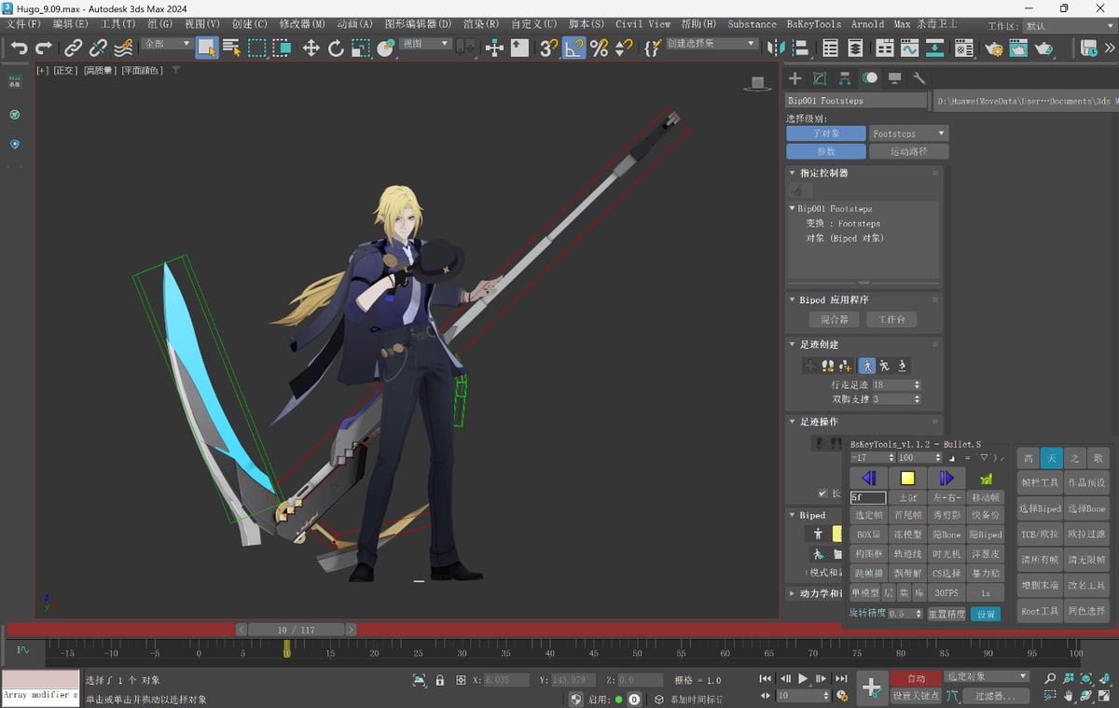1119x708 pixels.
Task: Open Select by Name list
Action: (231, 48)
